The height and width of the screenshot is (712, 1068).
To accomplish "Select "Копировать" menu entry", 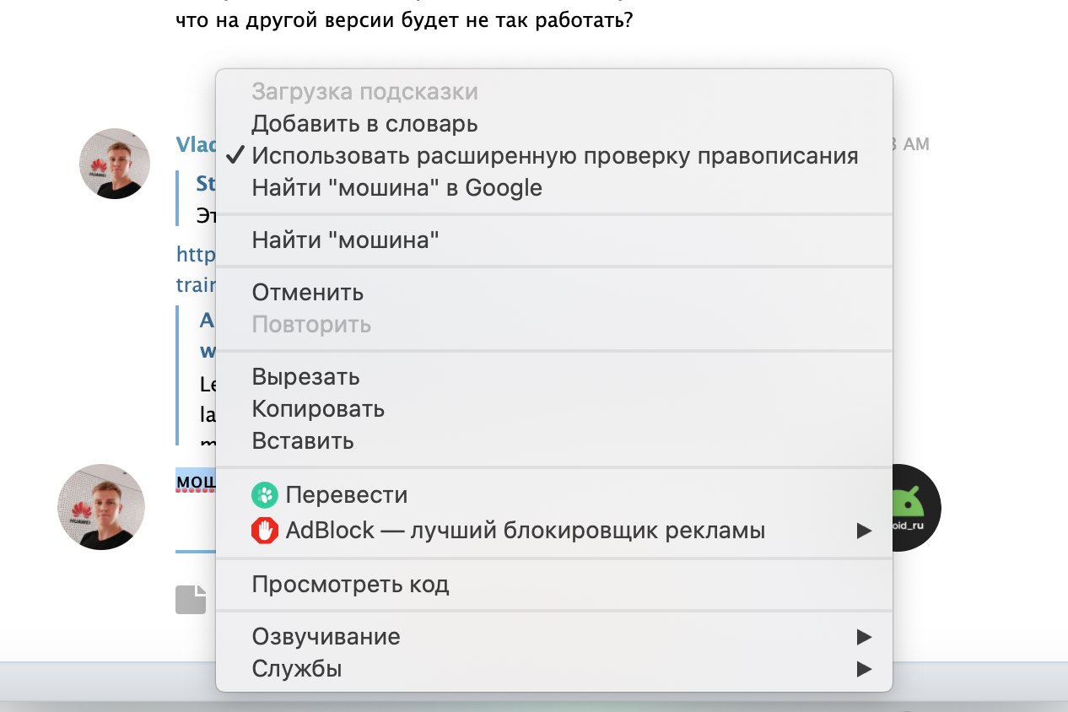I will (x=318, y=409).
